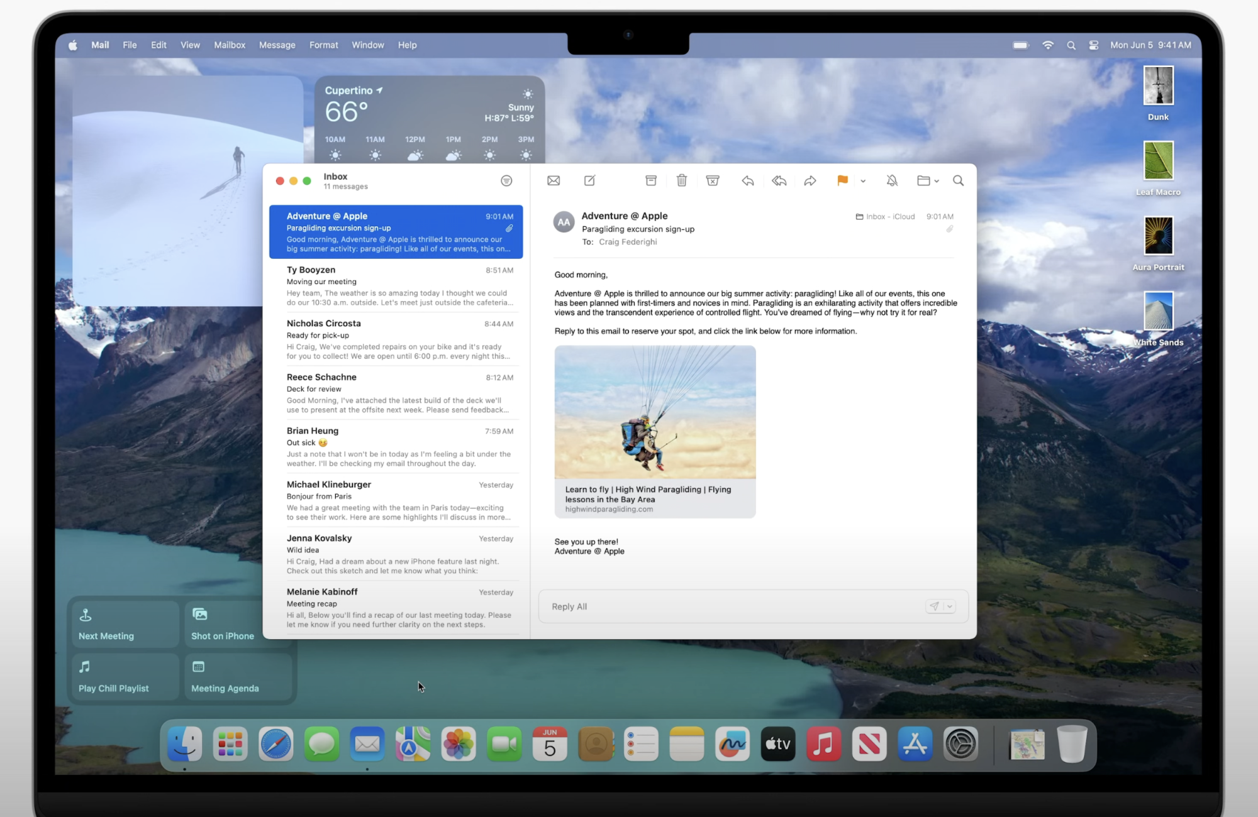The image size is (1258, 817).
Task: Click the Get Mail envelope icon
Action: click(554, 181)
